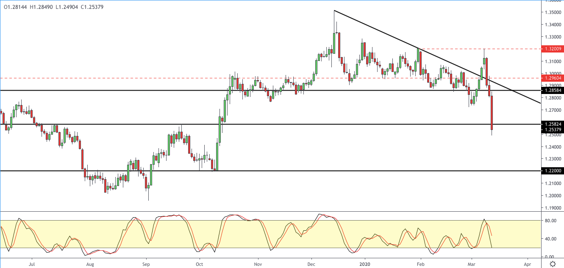Select the 1.22000 price label
Viewport: 564px width, 268px height.
click(552, 171)
